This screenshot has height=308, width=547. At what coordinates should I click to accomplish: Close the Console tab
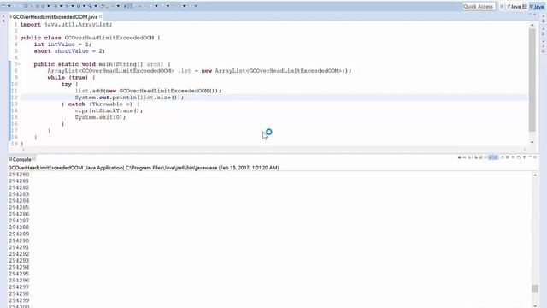coord(34,159)
